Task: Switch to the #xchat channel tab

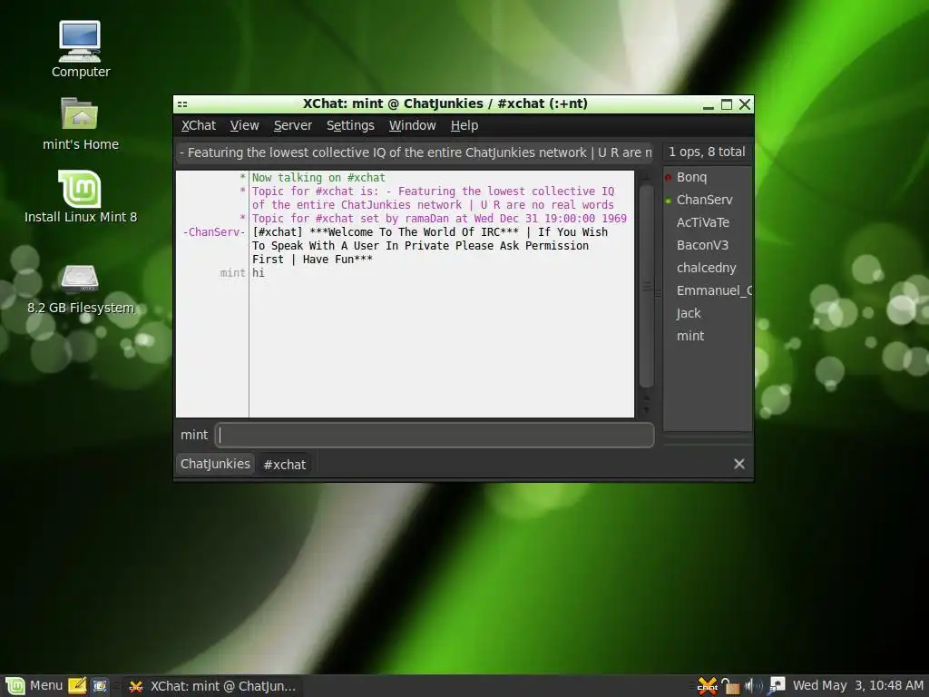Action: coord(284,465)
